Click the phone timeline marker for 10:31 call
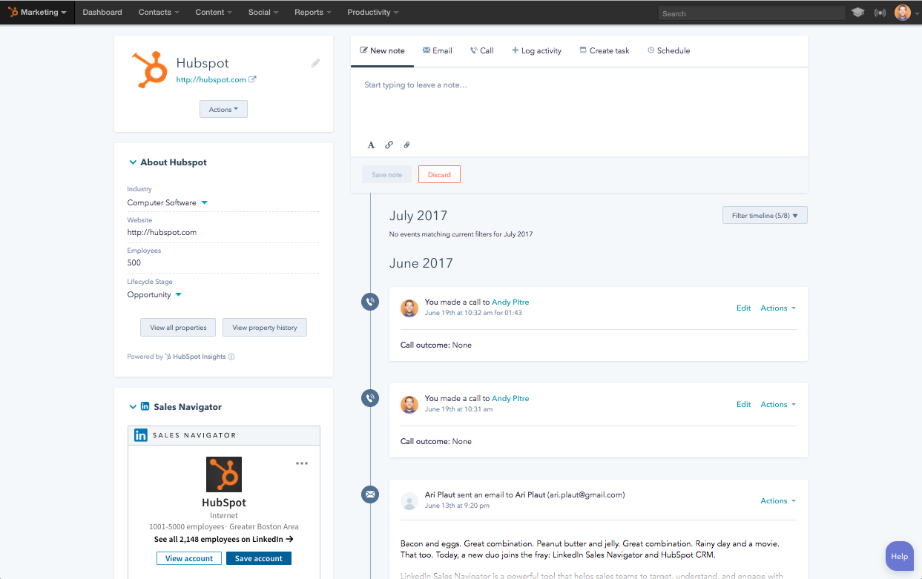Image resolution: width=922 pixels, height=579 pixels. point(370,398)
